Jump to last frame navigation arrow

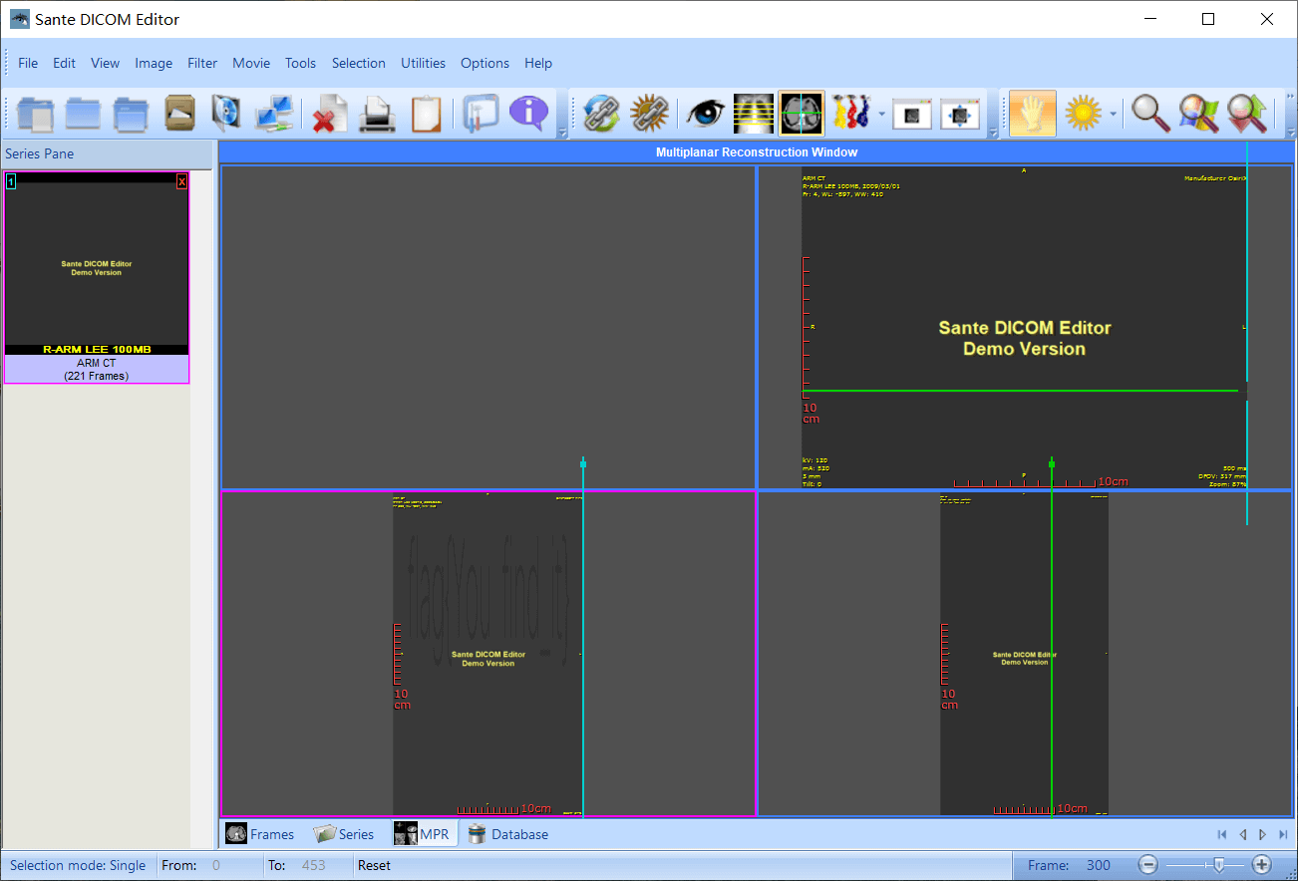(x=1283, y=834)
